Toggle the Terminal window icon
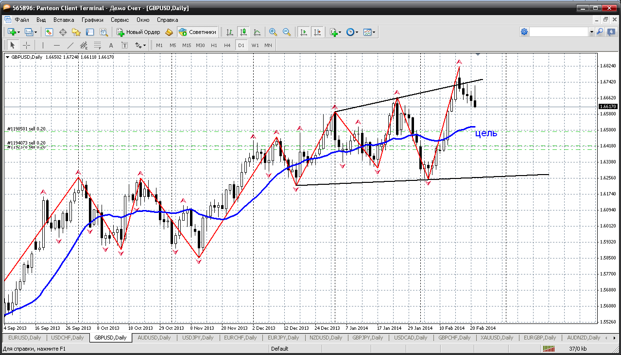 coord(90,32)
